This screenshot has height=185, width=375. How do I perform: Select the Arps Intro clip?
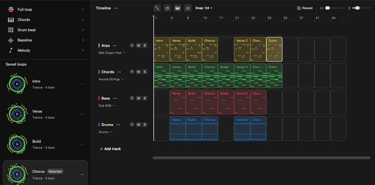(x=162, y=49)
